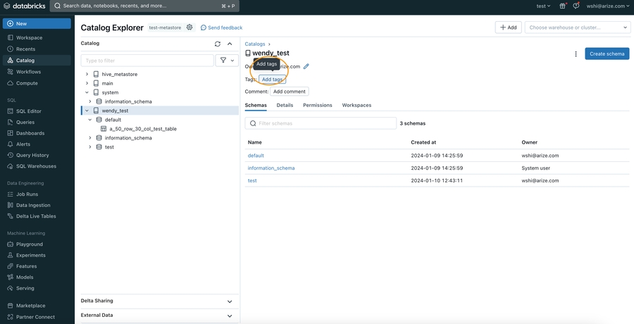Expand the hive_metastore catalog

coord(87,74)
